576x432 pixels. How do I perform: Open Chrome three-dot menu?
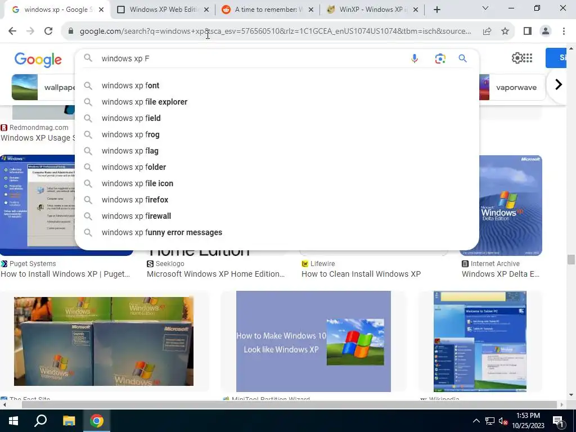[564, 31]
